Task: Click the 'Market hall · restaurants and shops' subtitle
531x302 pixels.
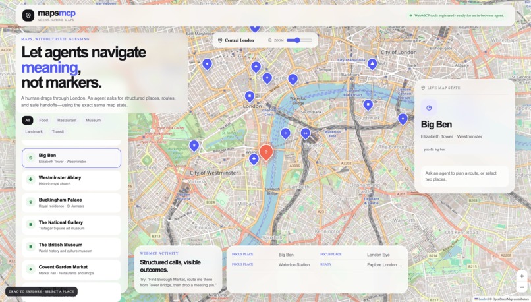Action: point(66,273)
